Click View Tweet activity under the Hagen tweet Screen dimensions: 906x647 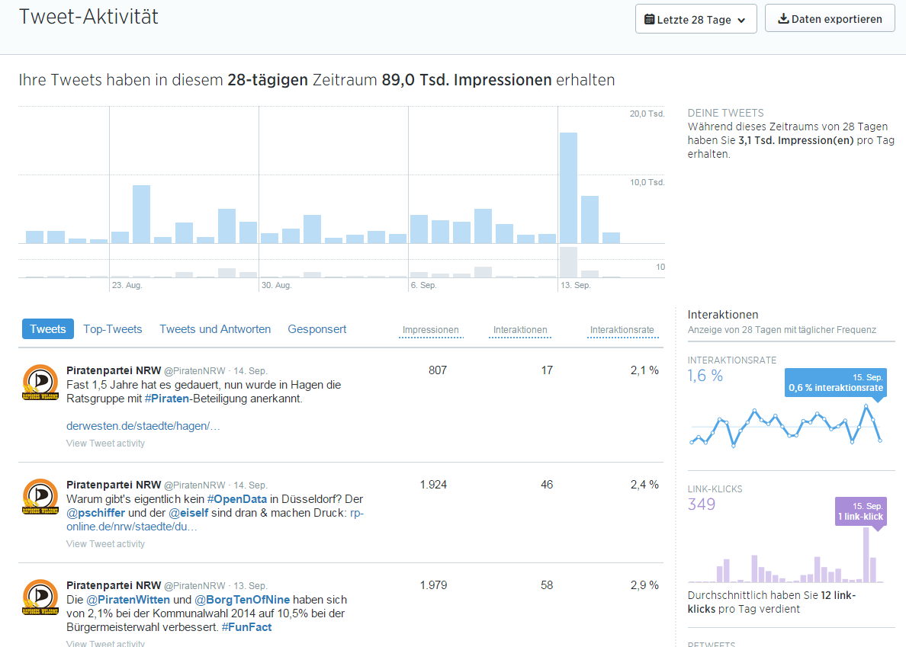click(x=105, y=444)
